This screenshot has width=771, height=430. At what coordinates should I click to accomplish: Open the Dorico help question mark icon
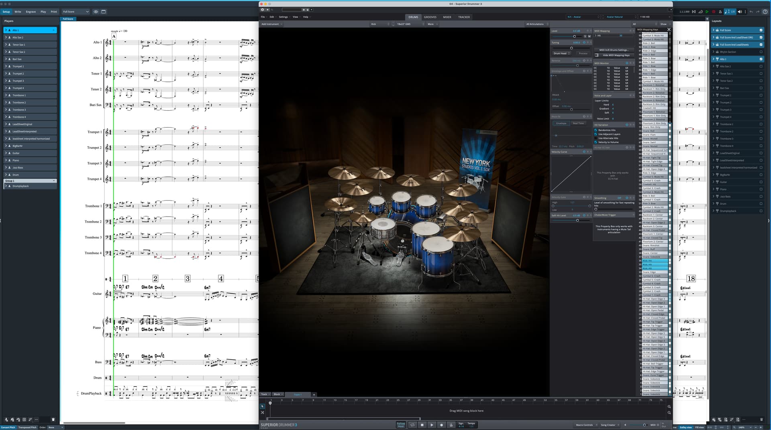click(x=765, y=12)
